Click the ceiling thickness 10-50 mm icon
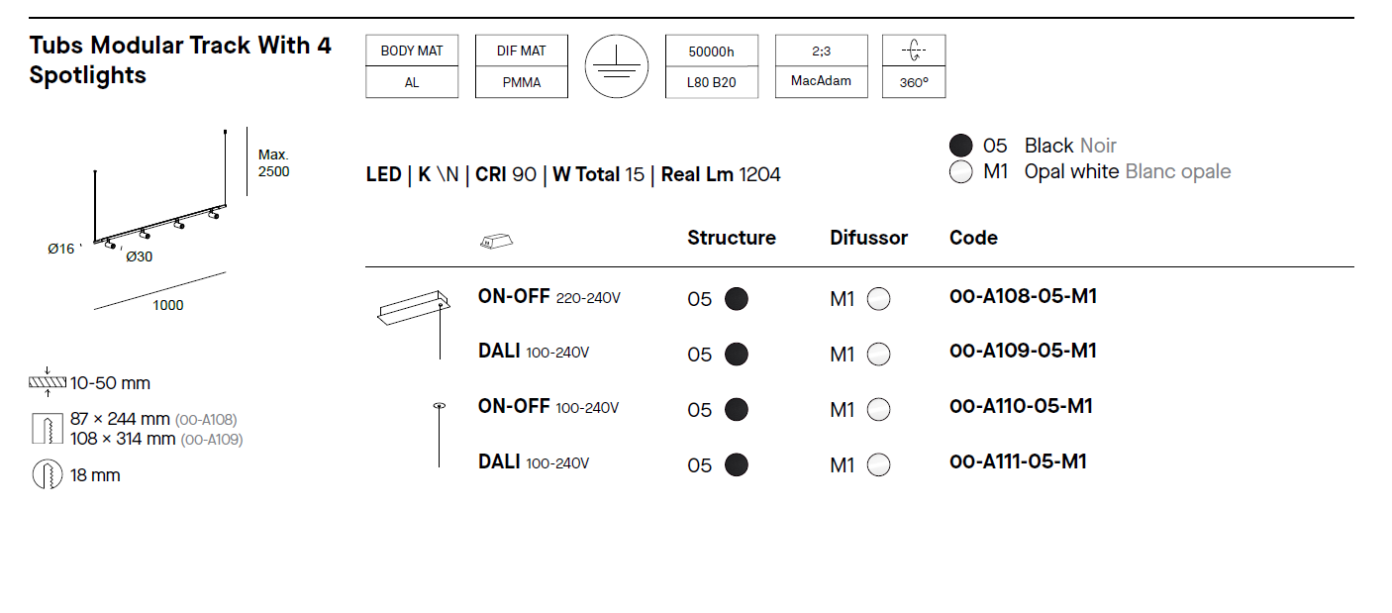The image size is (1392, 613). (47, 382)
